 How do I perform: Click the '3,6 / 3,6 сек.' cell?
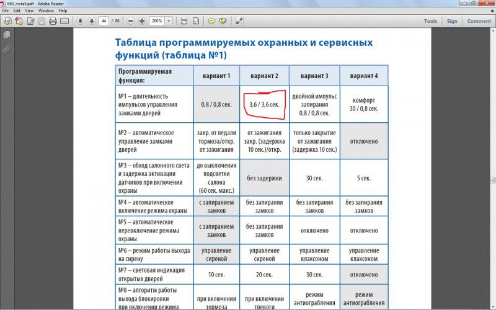click(265, 104)
